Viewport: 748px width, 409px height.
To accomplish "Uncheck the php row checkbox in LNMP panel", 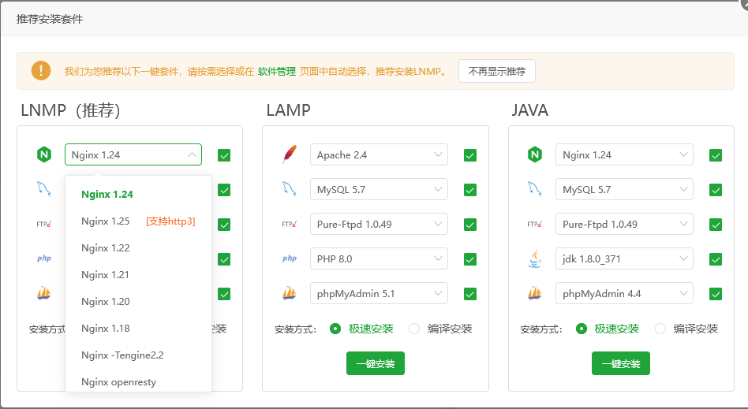I will tap(224, 259).
